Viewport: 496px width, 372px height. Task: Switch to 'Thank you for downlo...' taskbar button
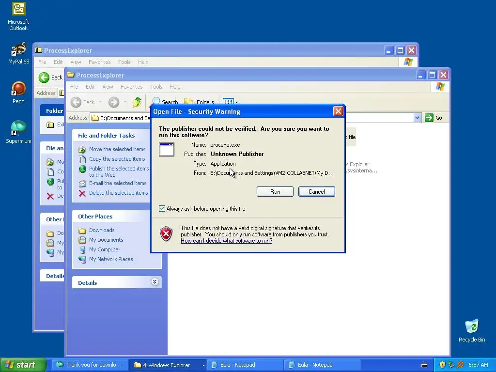click(x=90, y=365)
